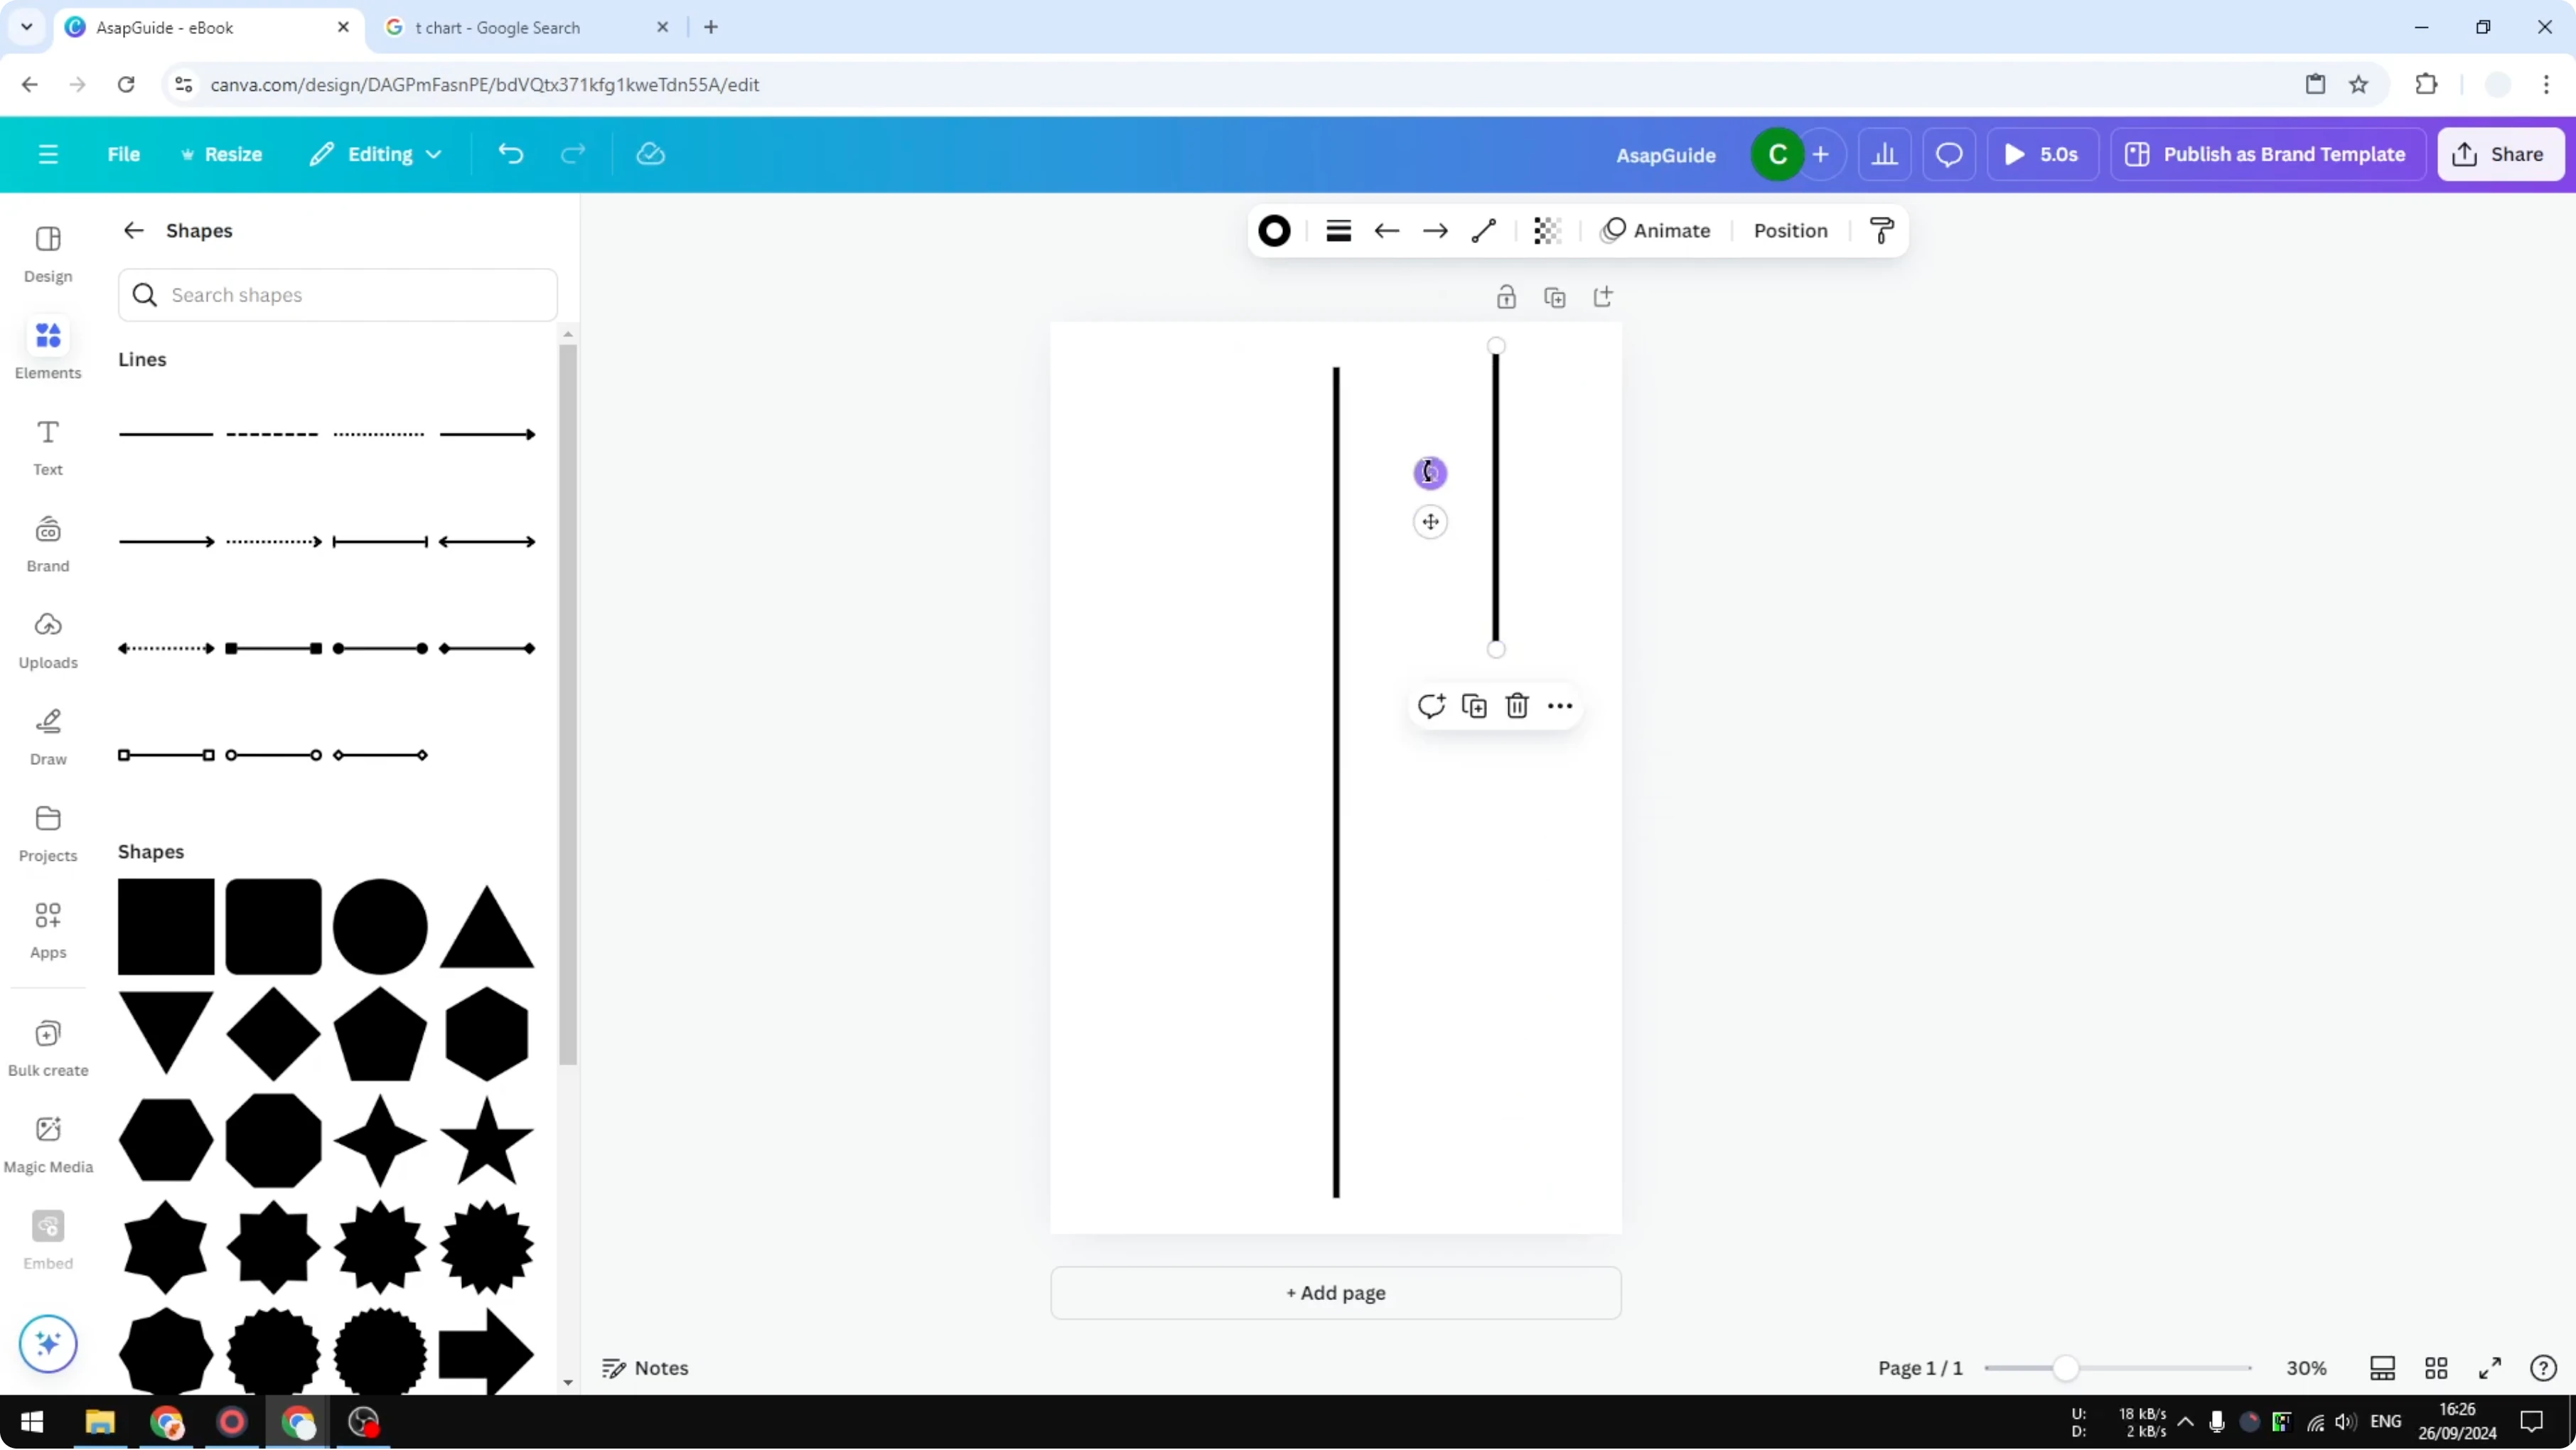Screen dimensions: 2576x1450
Task: Open the main hamburger menu
Action: 48,154
